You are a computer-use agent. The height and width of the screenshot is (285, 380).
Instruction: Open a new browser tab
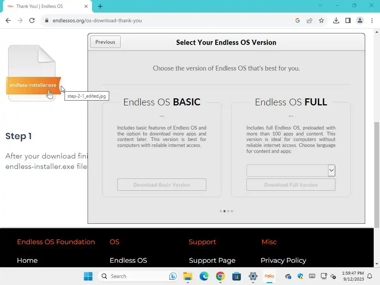coord(100,6)
